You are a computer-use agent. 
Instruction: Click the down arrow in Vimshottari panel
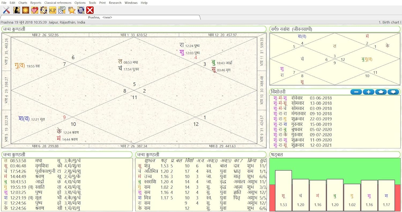coord(393,92)
